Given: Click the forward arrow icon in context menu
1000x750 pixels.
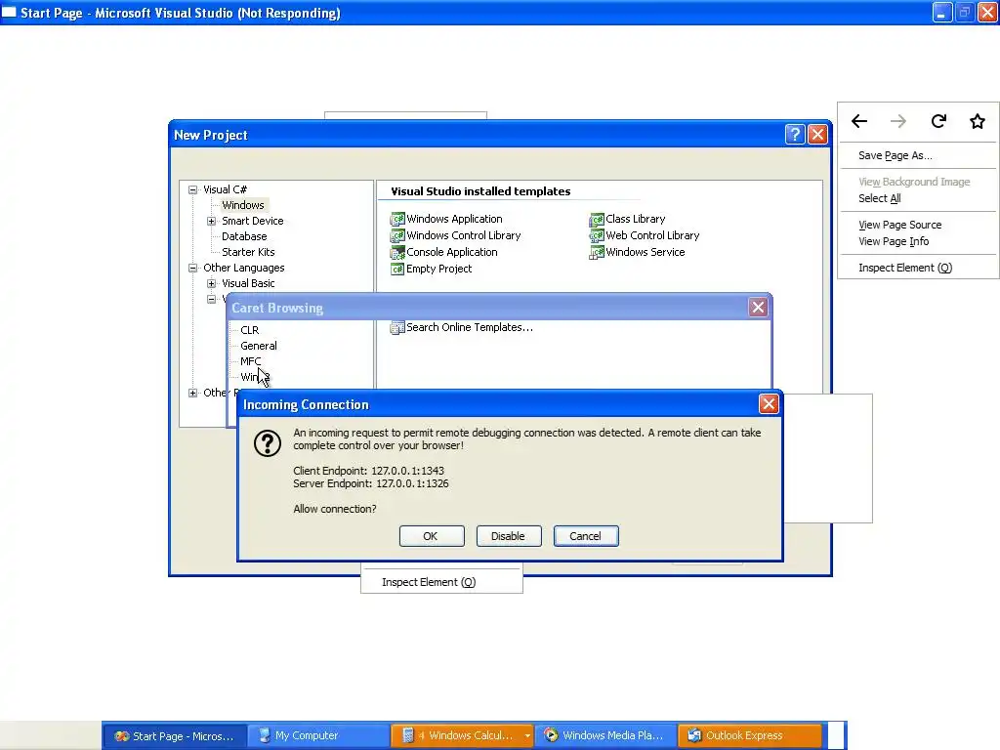Looking at the screenshot, I should coord(898,121).
